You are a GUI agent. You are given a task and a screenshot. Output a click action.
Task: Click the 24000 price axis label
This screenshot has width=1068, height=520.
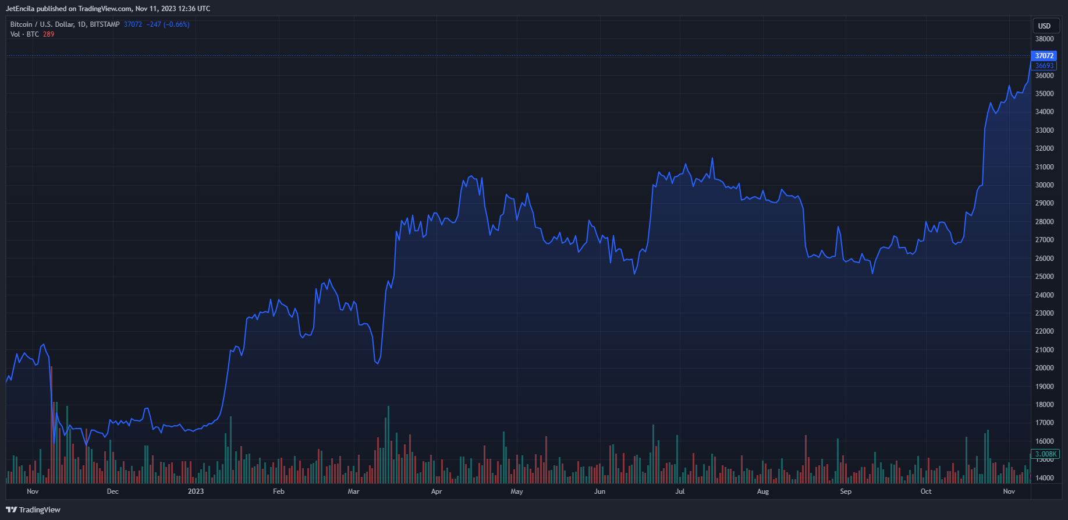point(1044,295)
